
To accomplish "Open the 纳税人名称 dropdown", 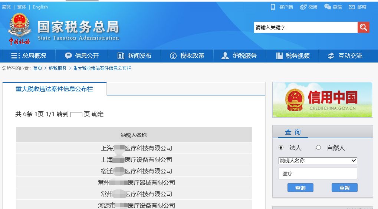I will tap(318, 161).
